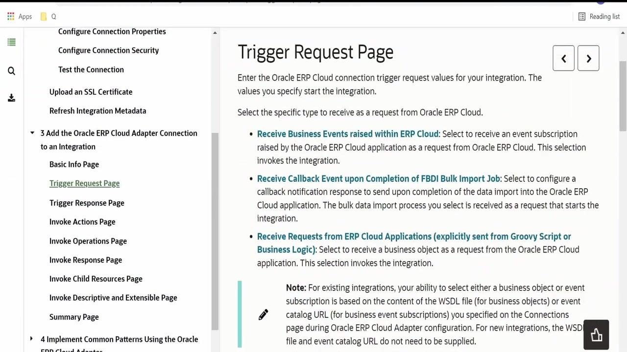The height and width of the screenshot is (352, 627).
Task: Open the table of contents icon
Action: pyautogui.click(x=11, y=43)
